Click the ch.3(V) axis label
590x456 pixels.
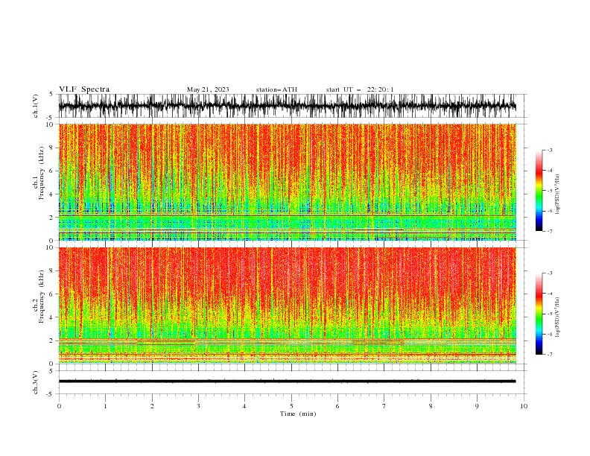[x=36, y=382]
